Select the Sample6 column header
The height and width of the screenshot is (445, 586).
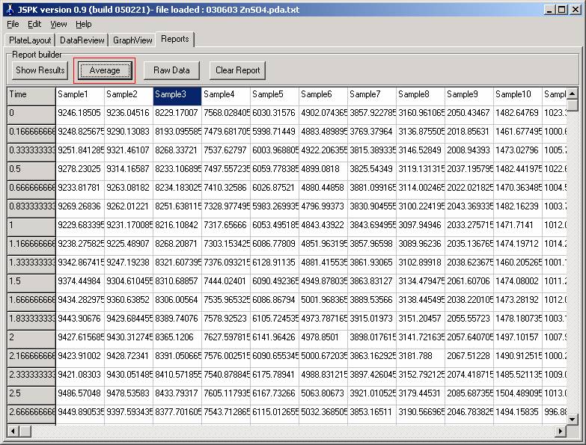(323, 96)
